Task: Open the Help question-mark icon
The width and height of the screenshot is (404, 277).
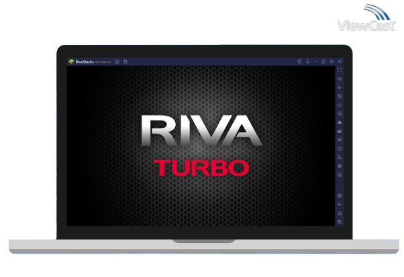Action: pyautogui.click(x=299, y=62)
